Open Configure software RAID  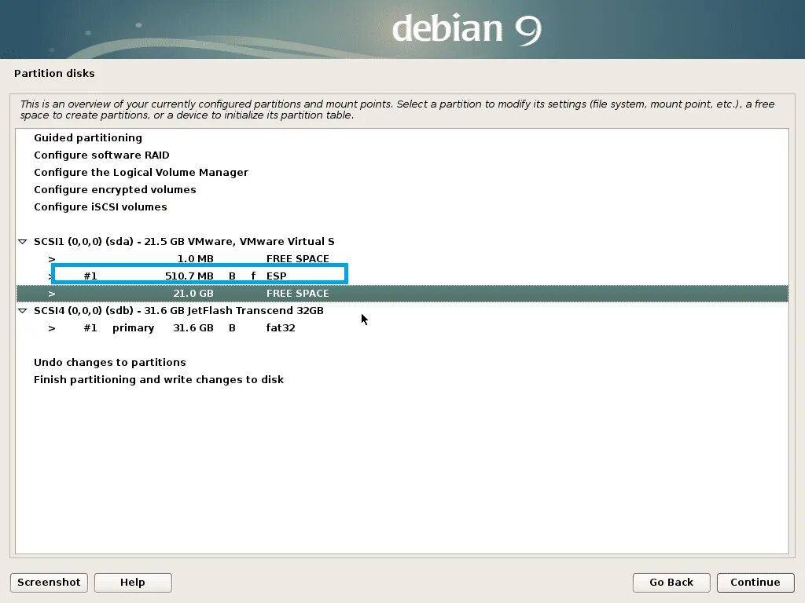(101, 155)
